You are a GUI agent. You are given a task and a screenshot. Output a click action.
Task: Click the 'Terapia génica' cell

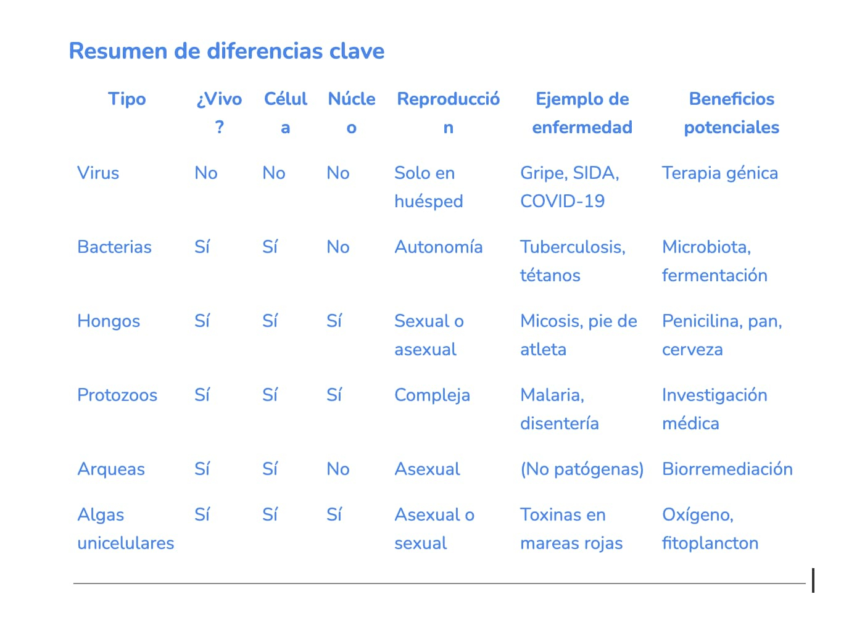point(719,173)
